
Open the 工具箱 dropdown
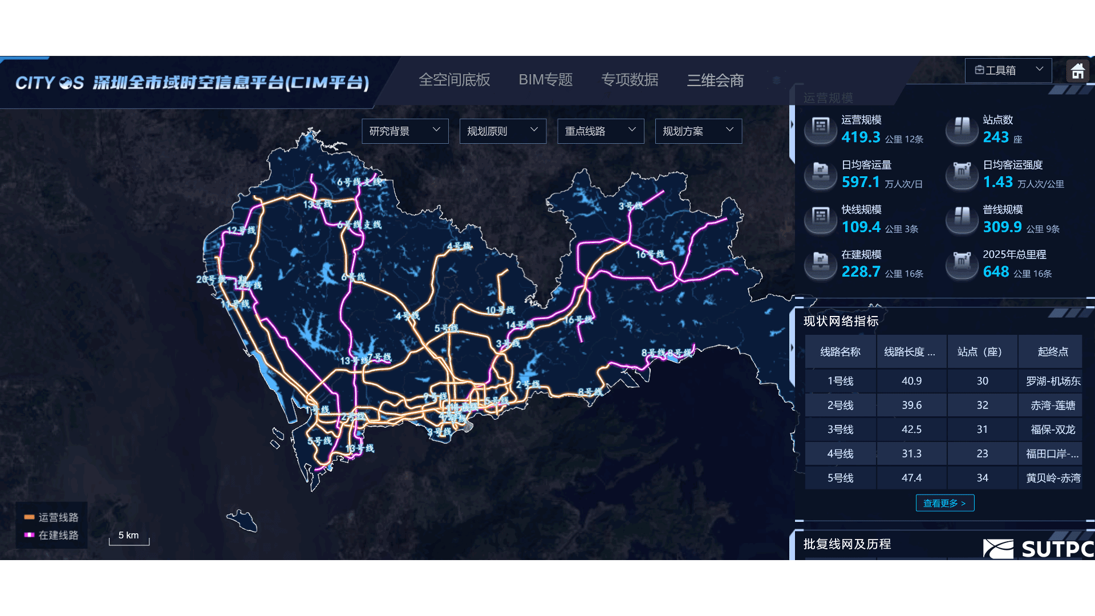[1008, 70]
